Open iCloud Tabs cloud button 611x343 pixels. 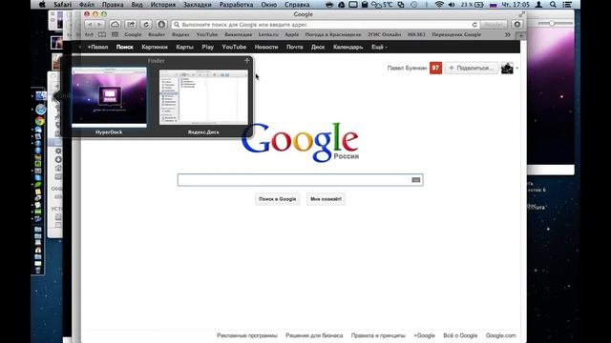point(115,24)
